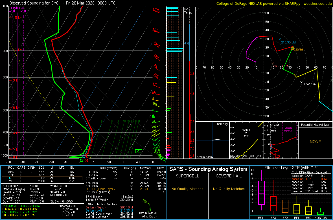Click the 'SARS - Sounding Analog System' header
Image resolution: width=333 pixels, height=220 pixels.
(x=208, y=169)
